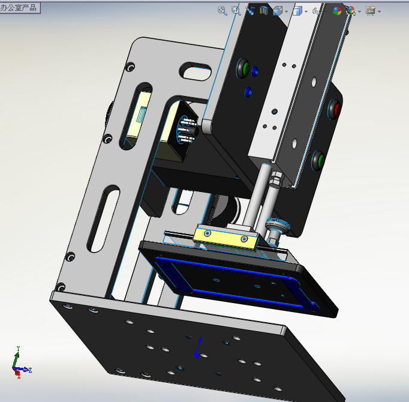Expand Hide/Show Items dropdown arrow

coord(326,11)
